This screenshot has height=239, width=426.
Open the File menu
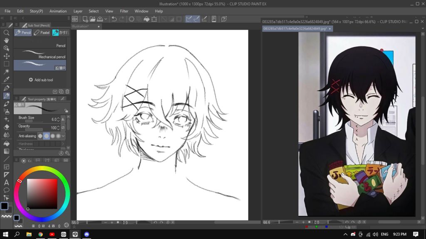7,11
